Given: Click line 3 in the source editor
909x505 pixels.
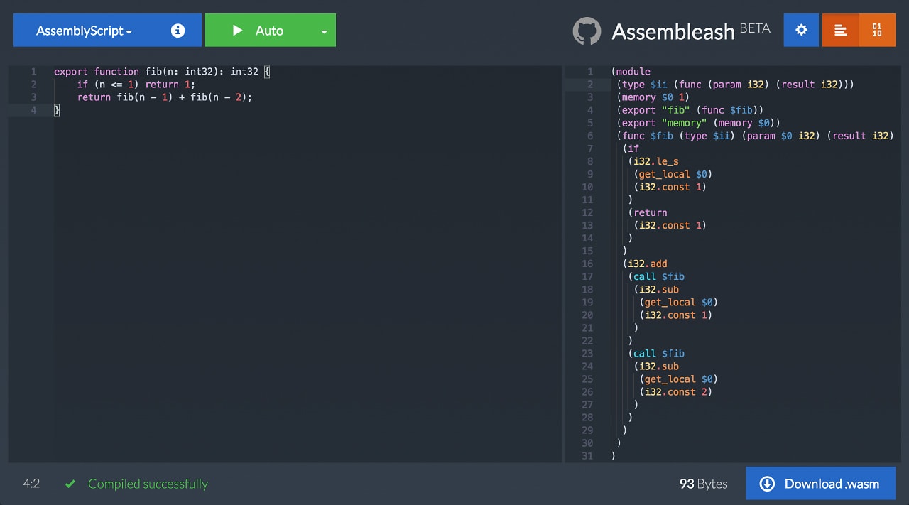Looking at the screenshot, I should (x=163, y=97).
